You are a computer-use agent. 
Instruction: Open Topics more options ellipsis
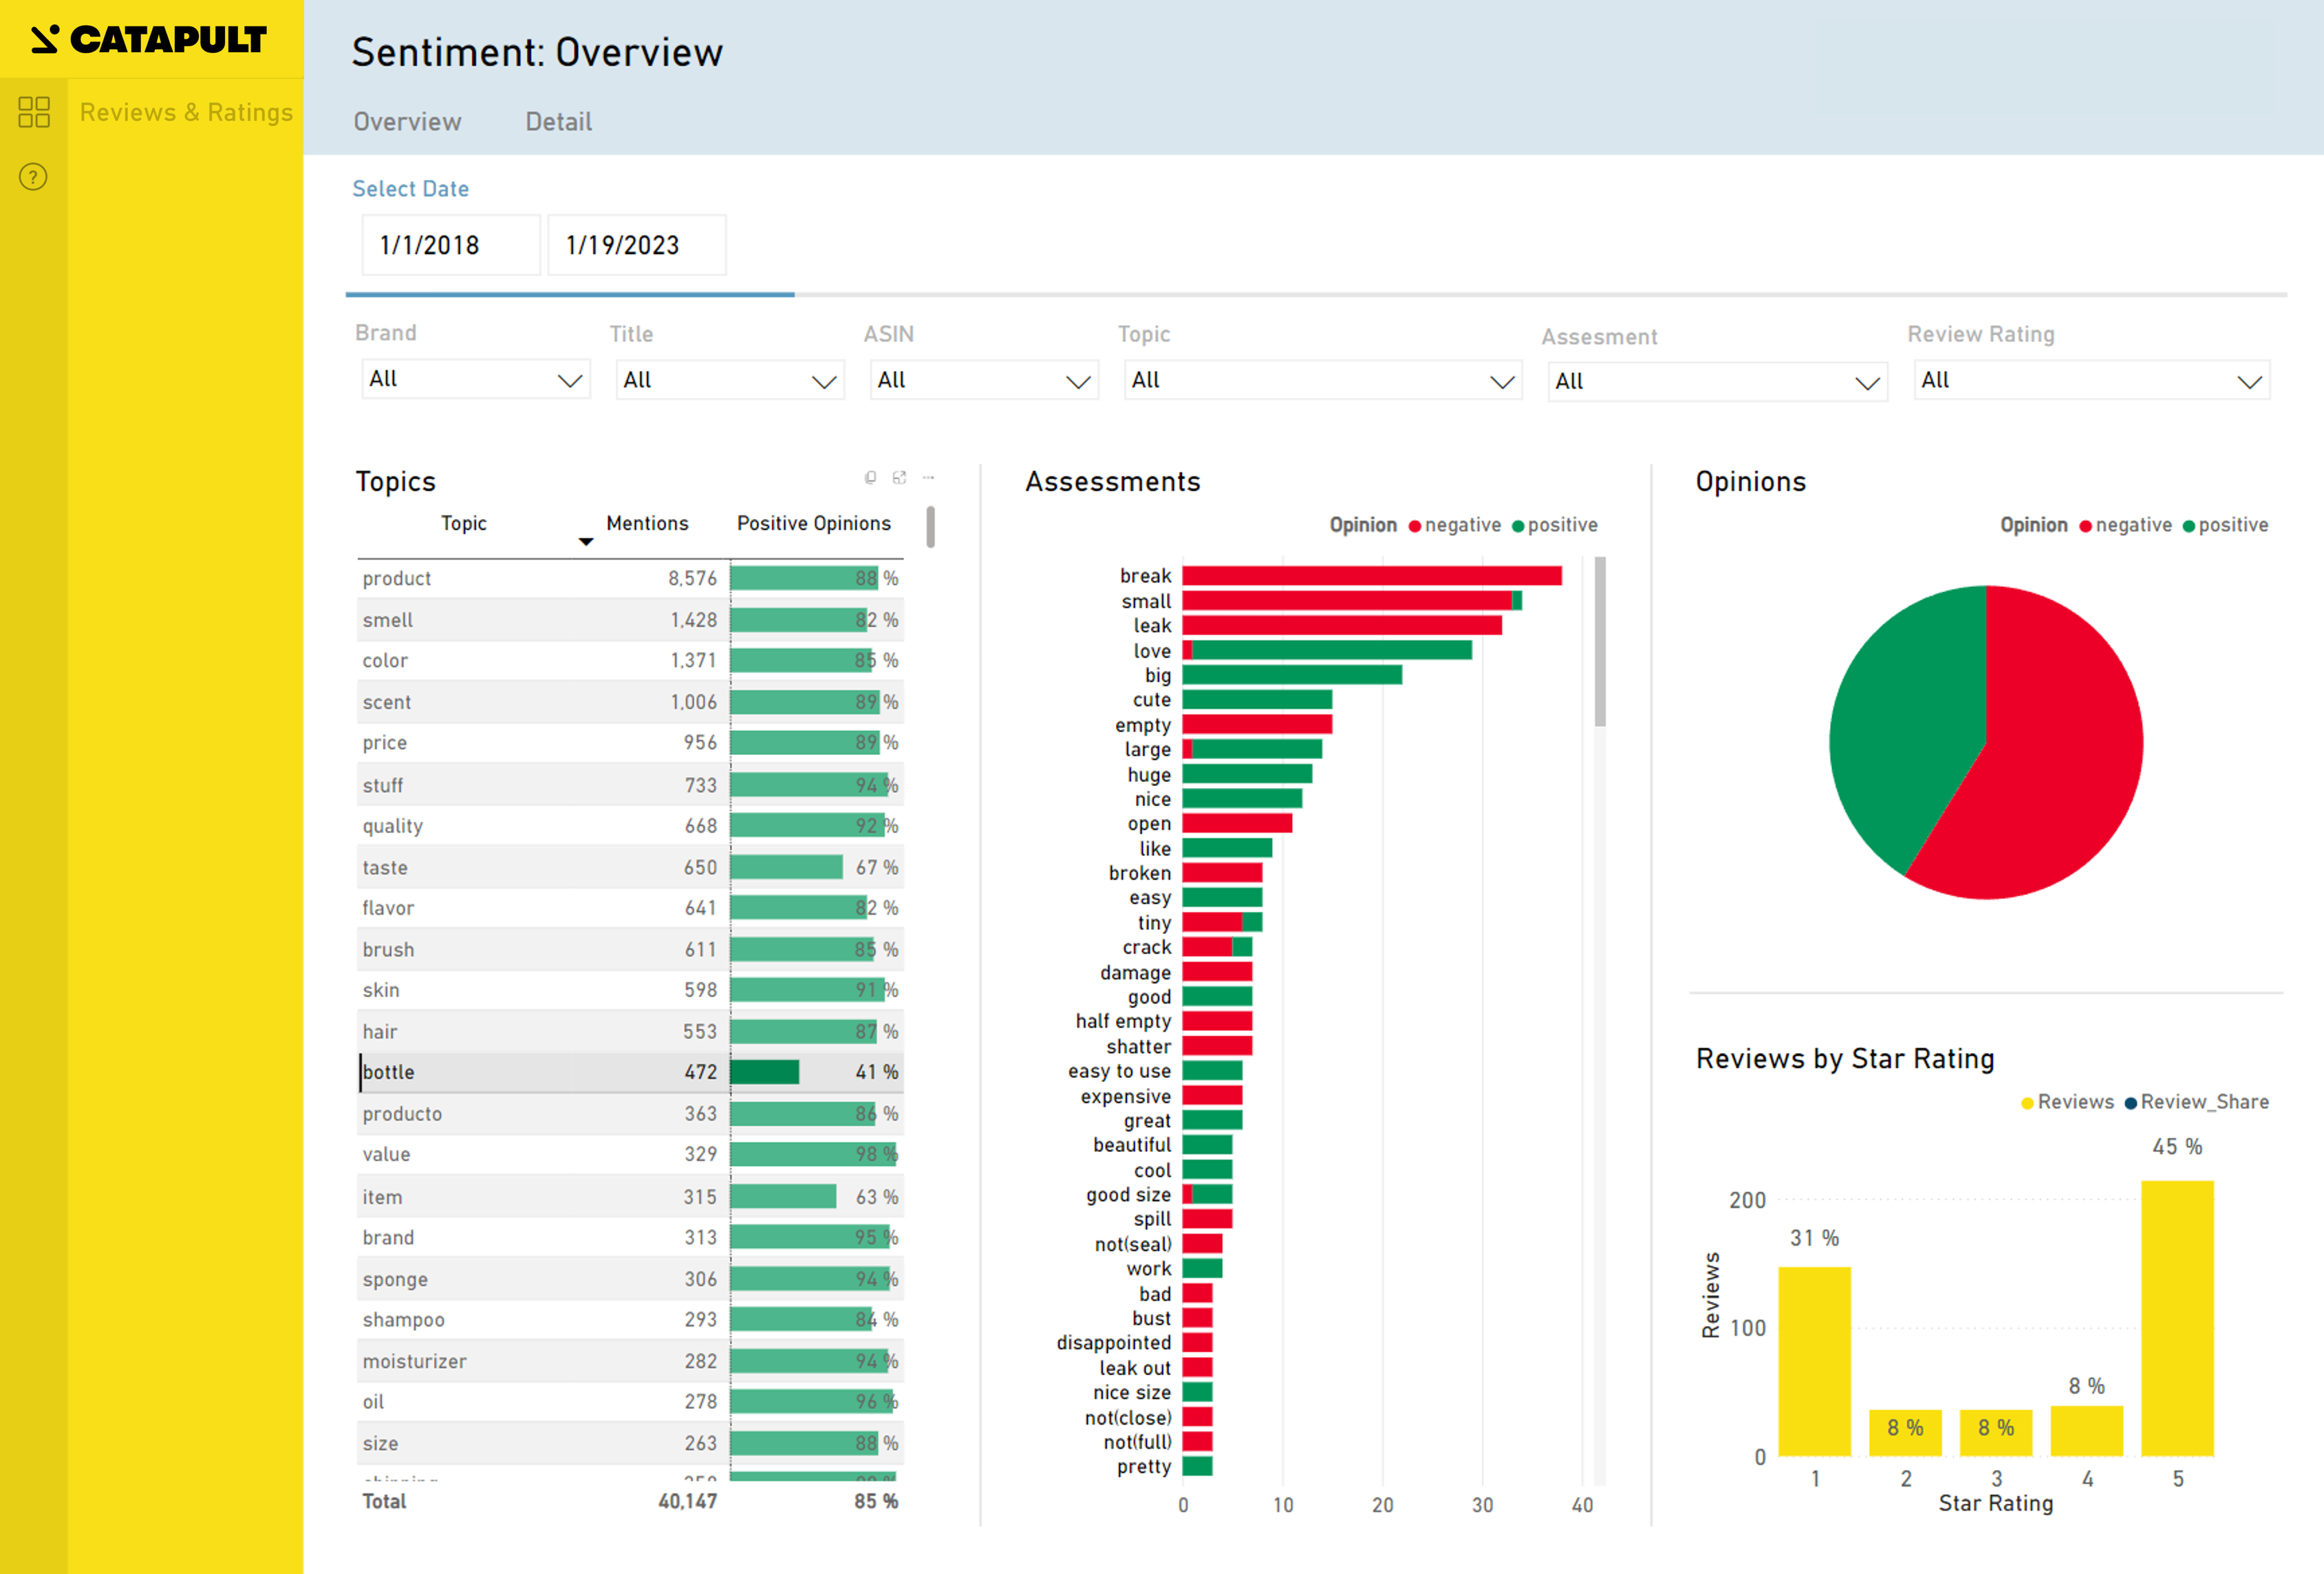[928, 478]
